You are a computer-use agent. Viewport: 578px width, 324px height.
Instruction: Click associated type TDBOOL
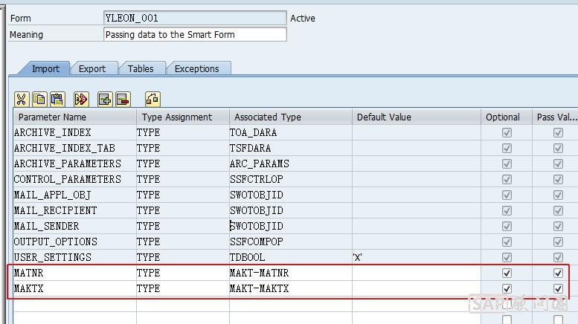(248, 257)
